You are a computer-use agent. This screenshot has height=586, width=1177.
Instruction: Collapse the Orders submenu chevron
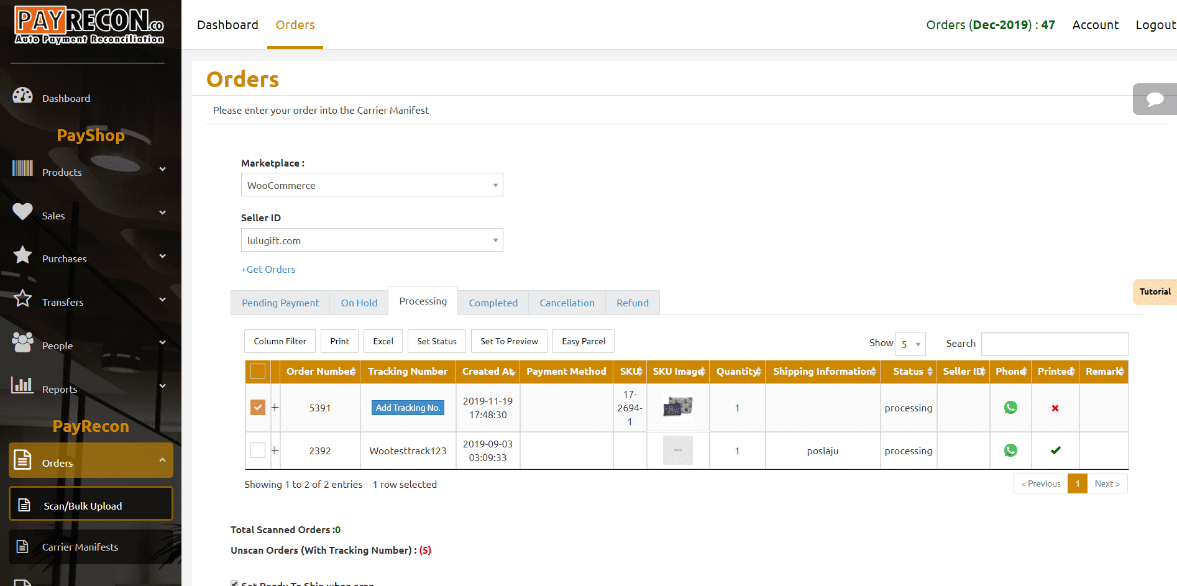[162, 460]
